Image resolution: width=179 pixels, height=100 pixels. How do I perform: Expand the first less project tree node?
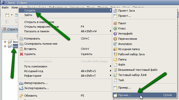(x=5, y=42)
